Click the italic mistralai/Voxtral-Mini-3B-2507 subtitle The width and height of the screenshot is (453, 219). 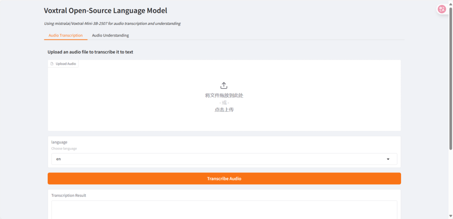click(x=112, y=23)
